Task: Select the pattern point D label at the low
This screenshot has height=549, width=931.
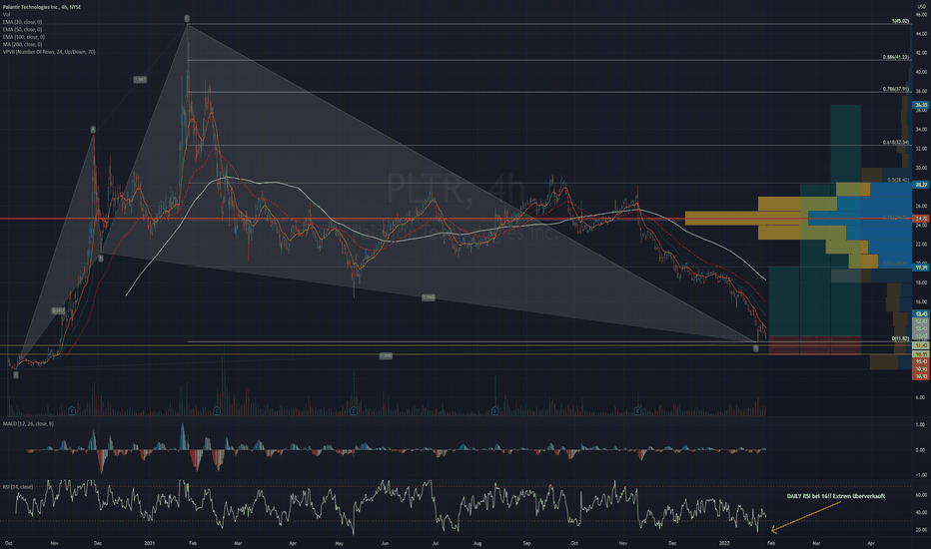Action: [756, 348]
